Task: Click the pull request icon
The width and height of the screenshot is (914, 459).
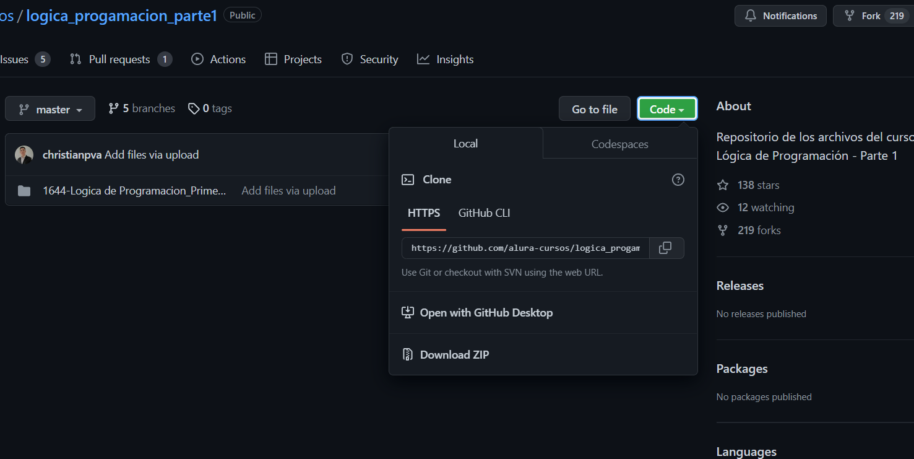Action: [x=75, y=59]
